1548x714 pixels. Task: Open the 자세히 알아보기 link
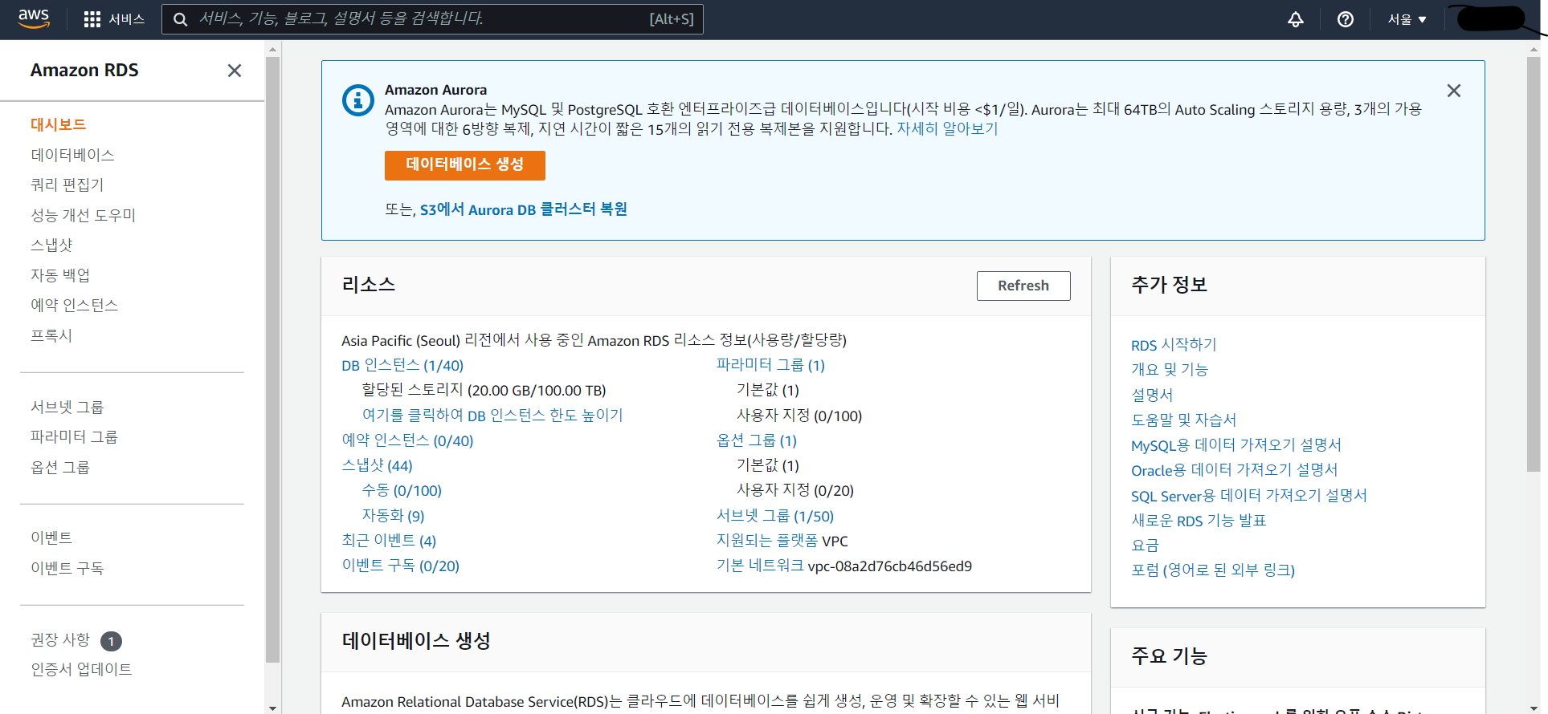(x=947, y=128)
